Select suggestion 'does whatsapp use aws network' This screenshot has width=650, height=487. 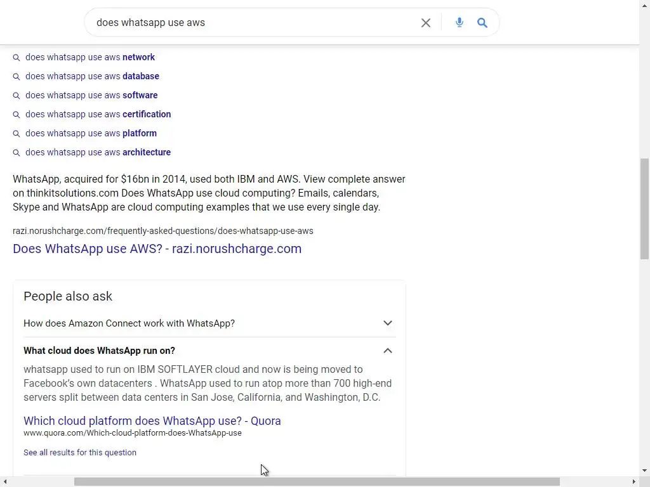point(90,57)
